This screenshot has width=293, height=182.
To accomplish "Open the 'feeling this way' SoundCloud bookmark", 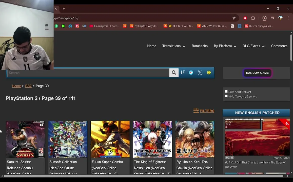I will 144,26.
